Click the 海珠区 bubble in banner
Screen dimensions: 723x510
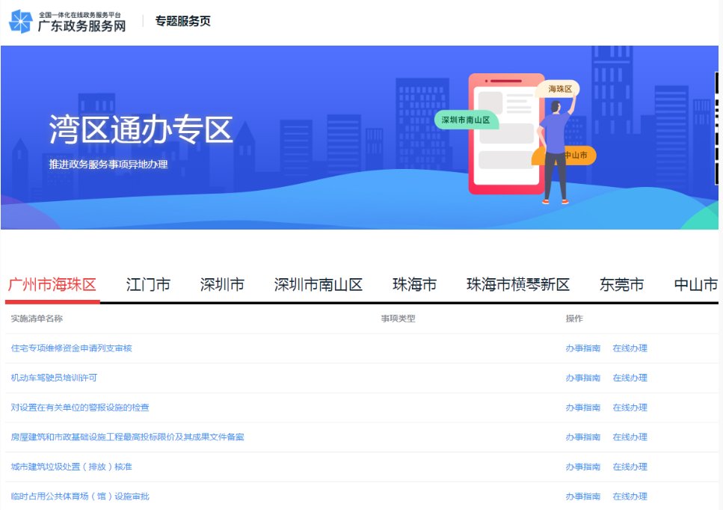coord(559,89)
